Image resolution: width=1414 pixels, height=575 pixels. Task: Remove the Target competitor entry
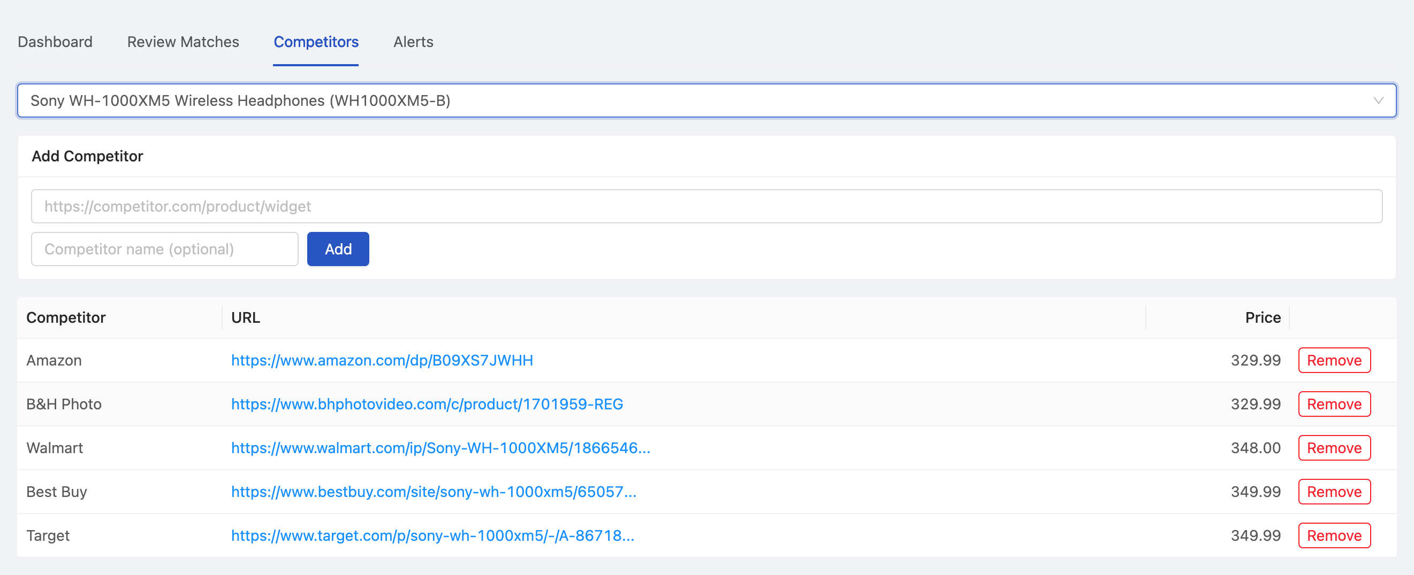click(x=1334, y=535)
